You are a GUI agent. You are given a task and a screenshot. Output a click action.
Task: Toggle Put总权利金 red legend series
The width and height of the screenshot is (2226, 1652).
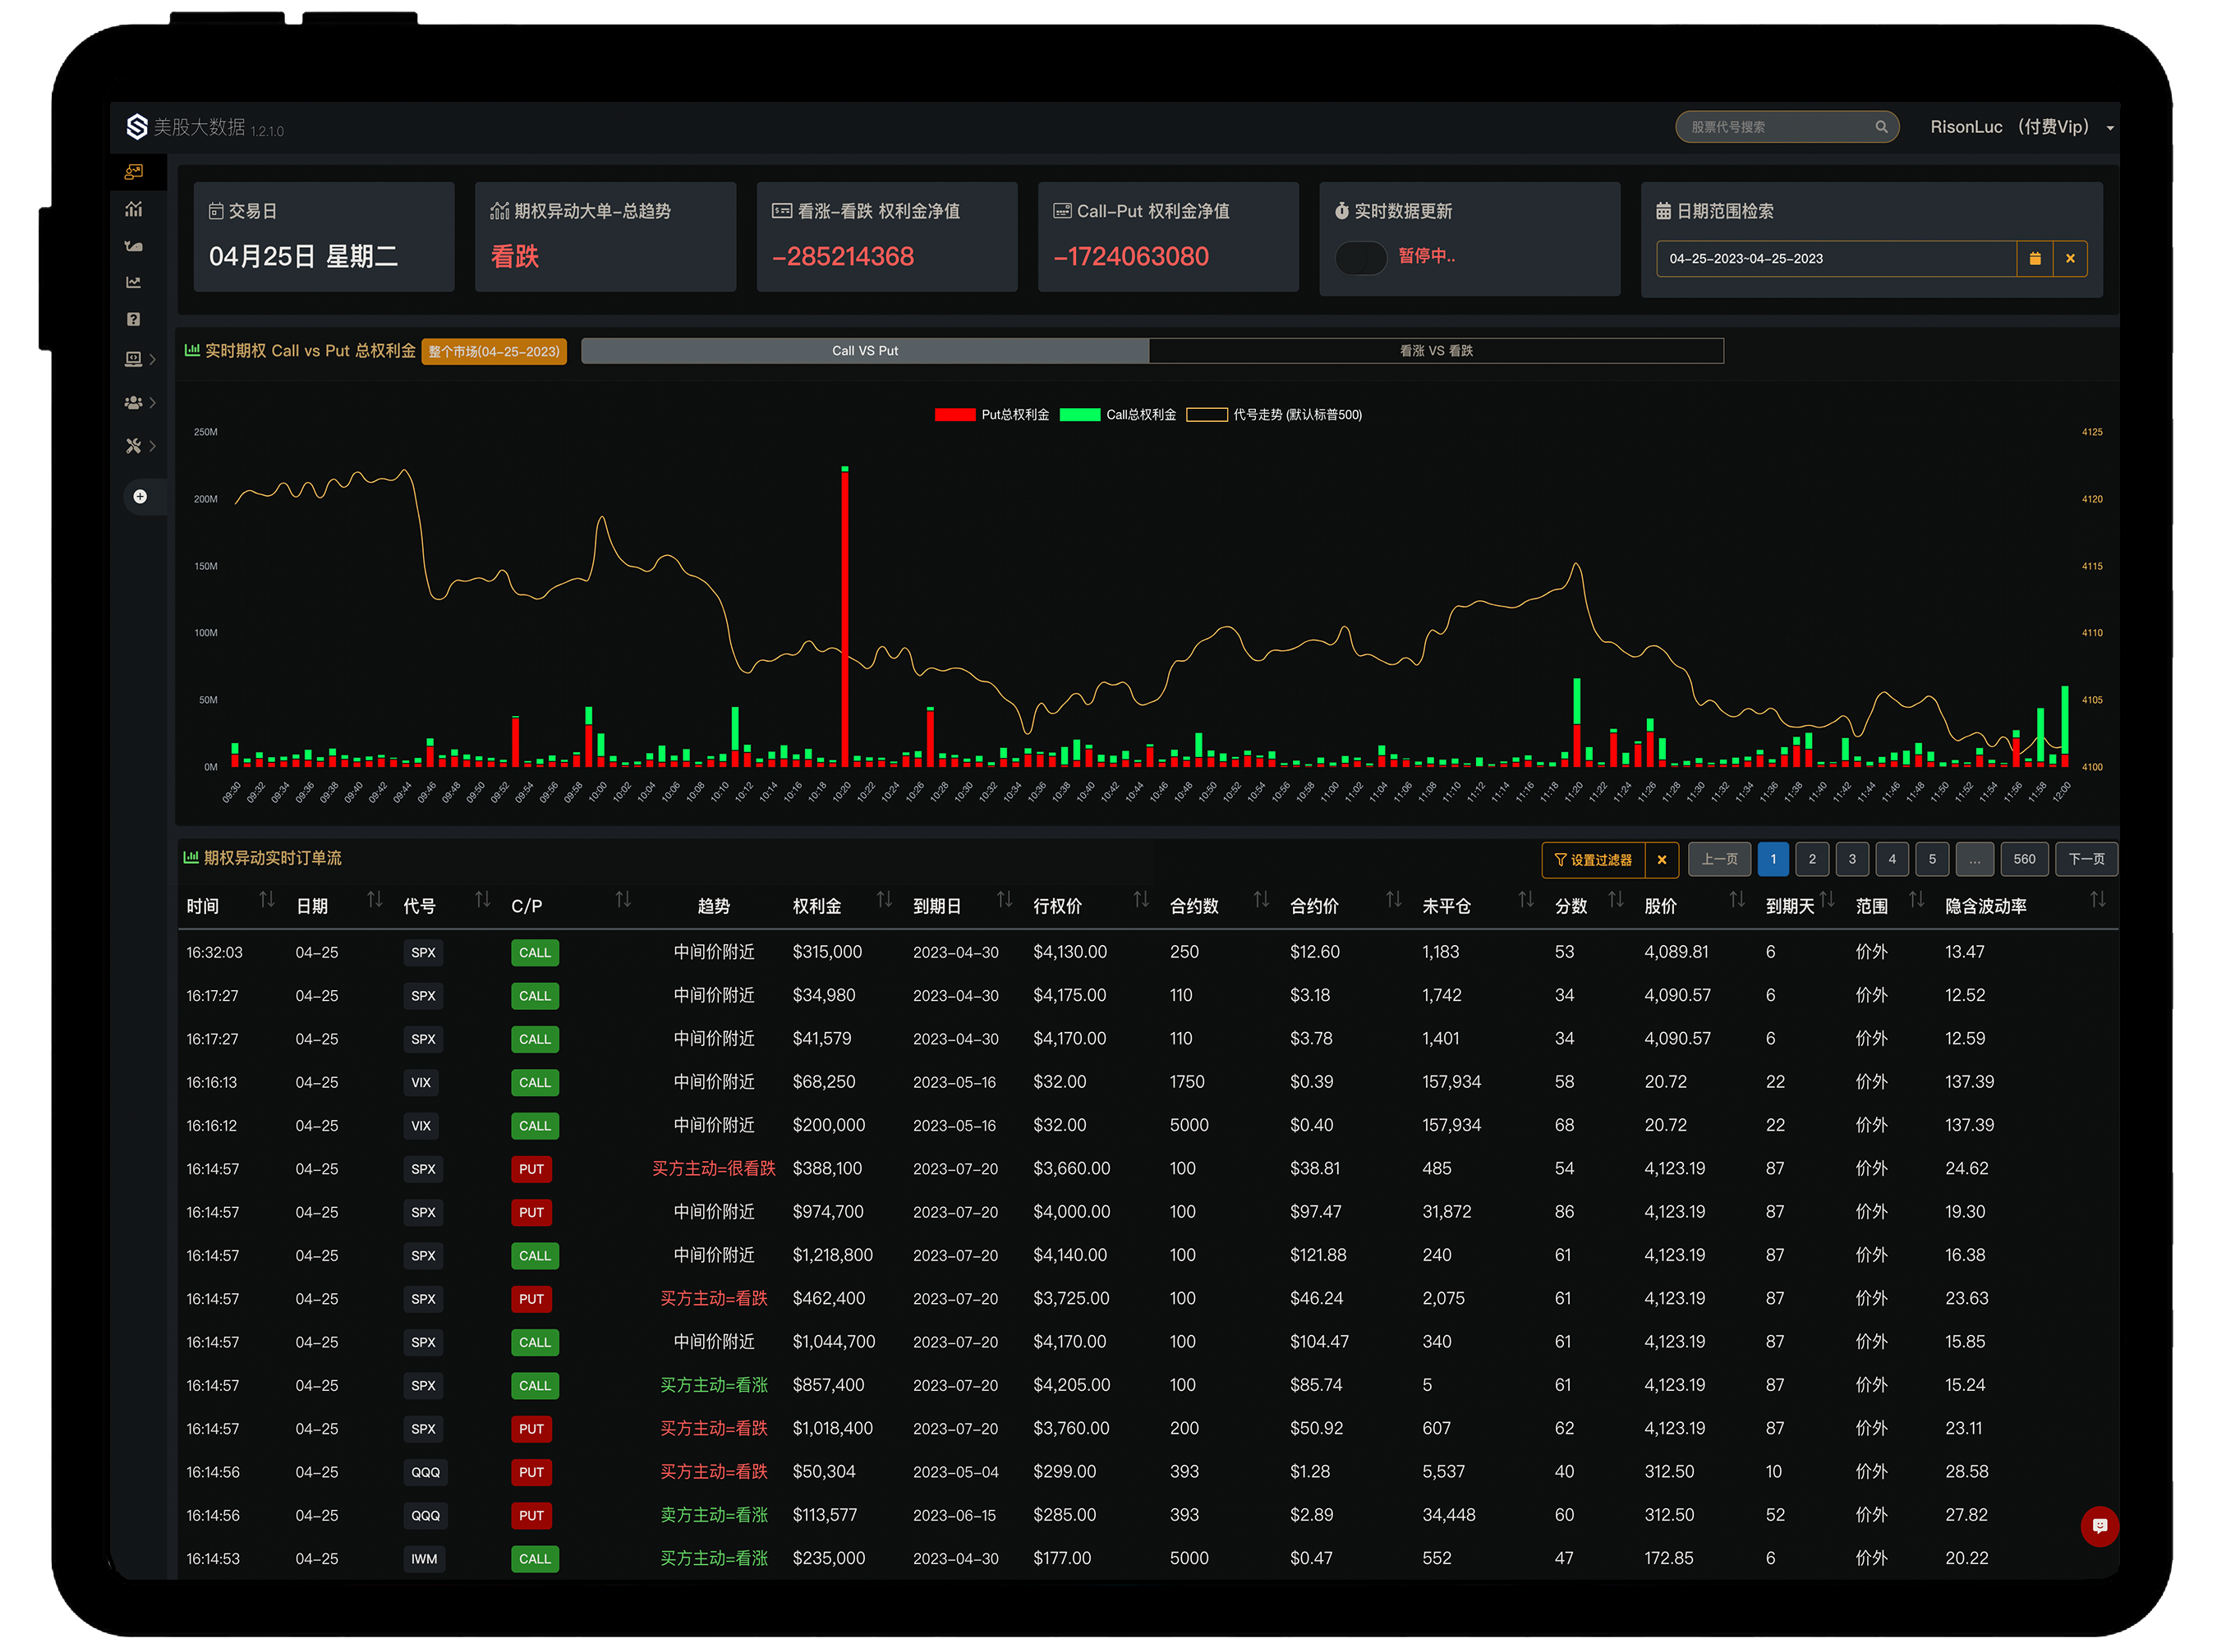pos(991,415)
